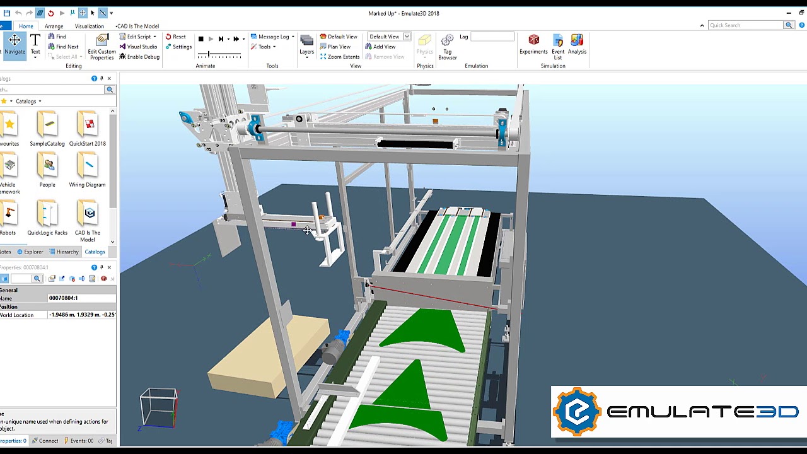Switch to Default View button
Screen dimensions: 807x454
click(339, 37)
